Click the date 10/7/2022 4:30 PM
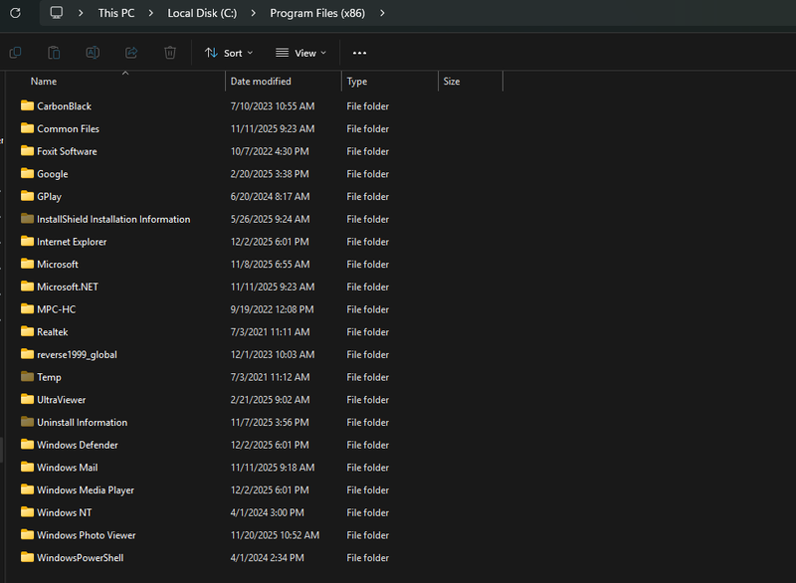The width and height of the screenshot is (796, 583). pos(270,151)
